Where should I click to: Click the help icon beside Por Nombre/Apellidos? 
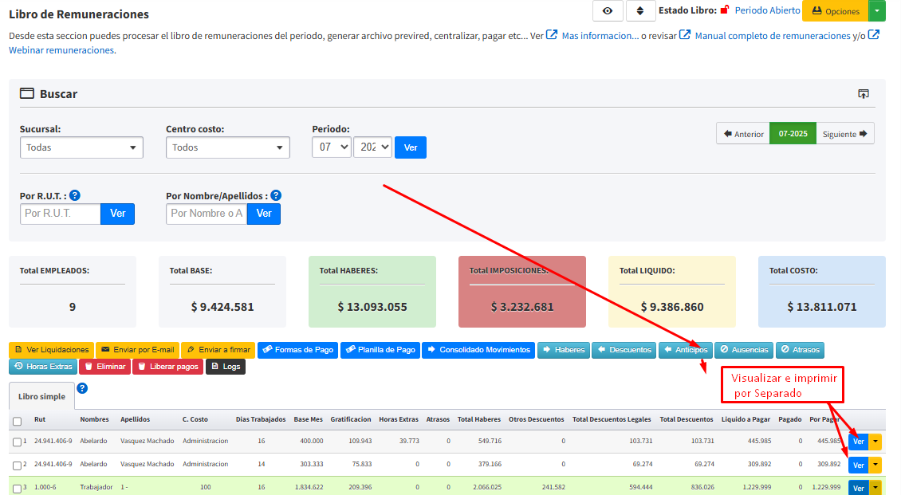276,196
